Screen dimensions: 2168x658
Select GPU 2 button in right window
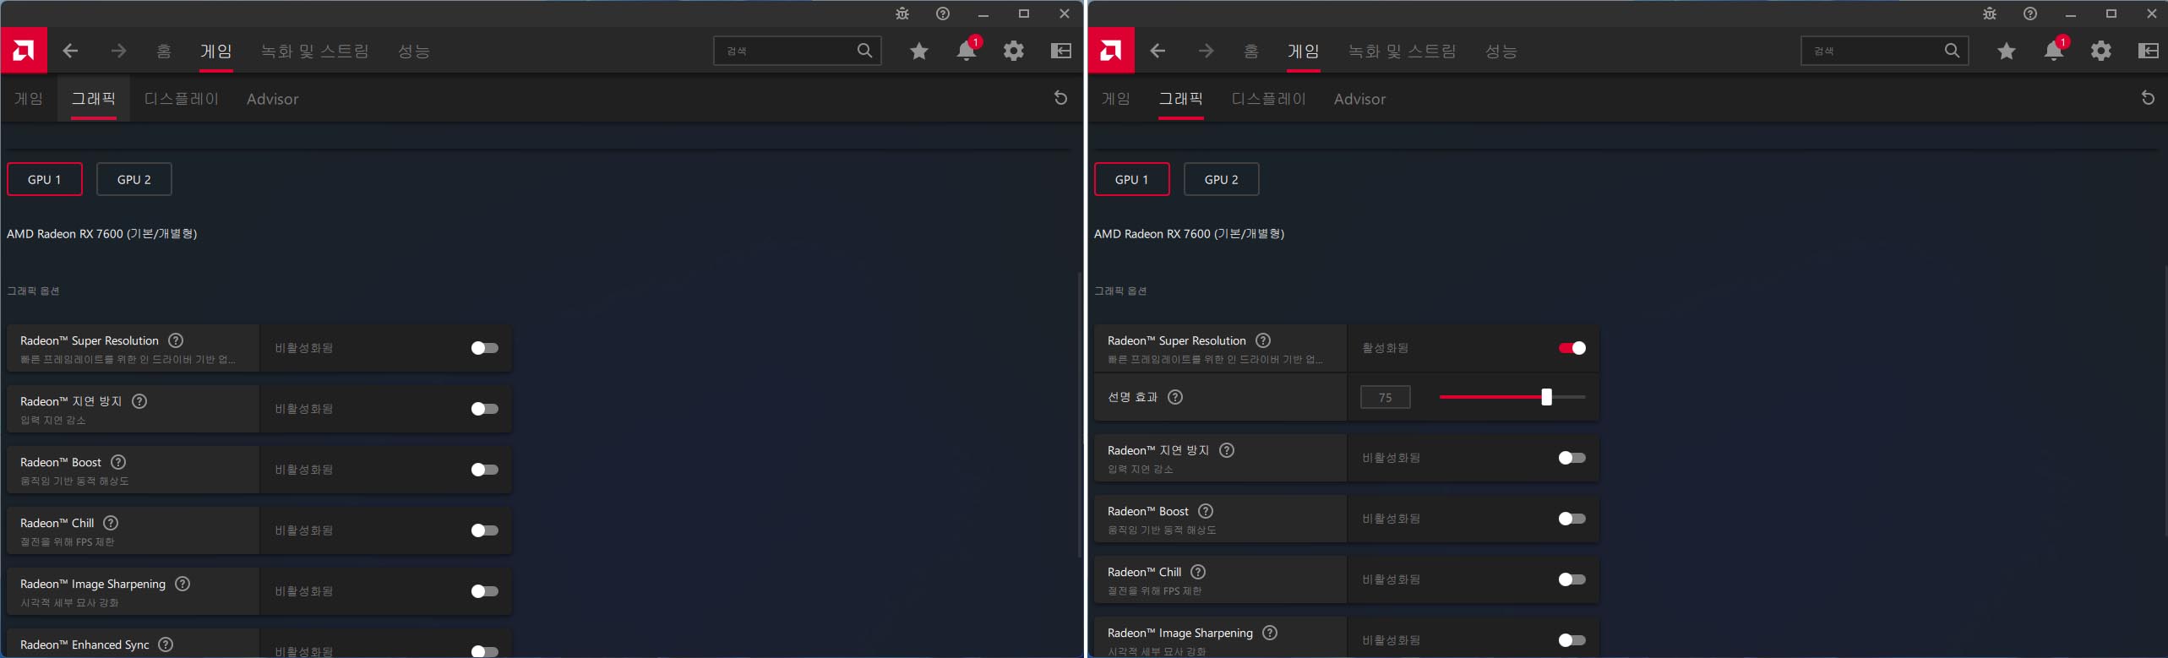tap(1222, 179)
